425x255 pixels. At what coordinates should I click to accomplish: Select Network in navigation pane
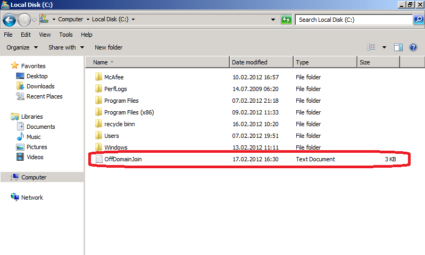pyautogui.click(x=32, y=198)
